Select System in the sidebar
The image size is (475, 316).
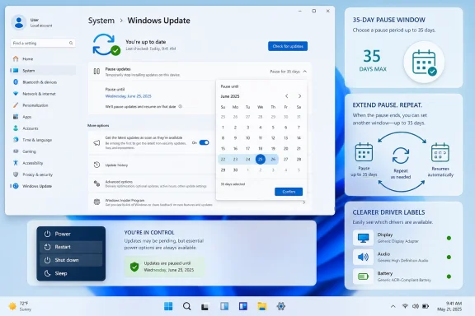click(x=44, y=71)
